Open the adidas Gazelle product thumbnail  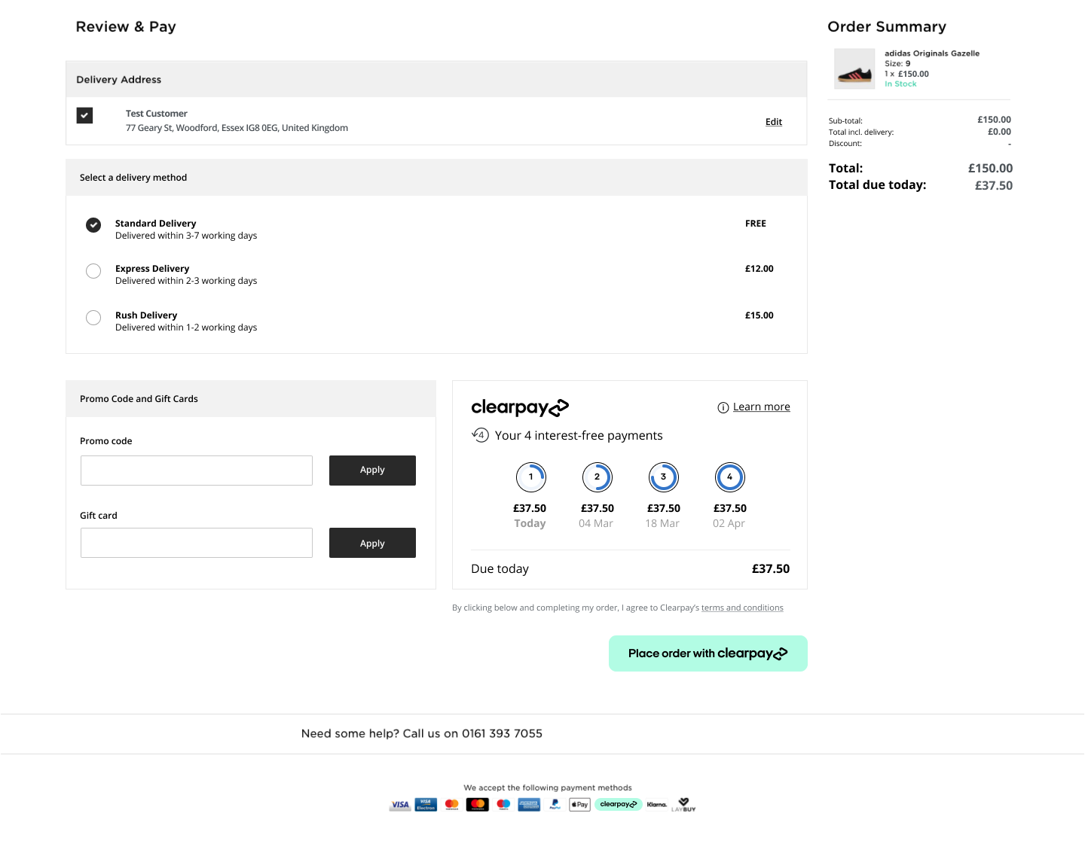(854, 69)
